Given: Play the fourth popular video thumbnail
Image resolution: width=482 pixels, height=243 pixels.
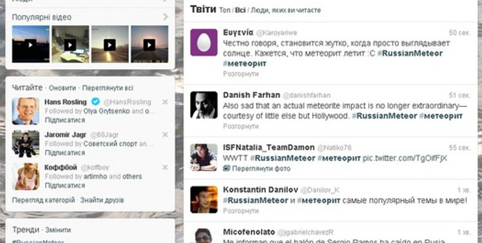Looking at the screenshot, I should point(149,45).
